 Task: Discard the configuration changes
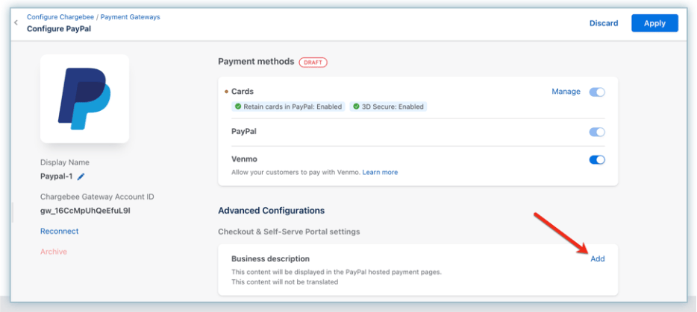[604, 23]
